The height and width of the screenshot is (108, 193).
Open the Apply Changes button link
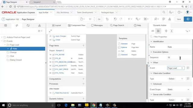61,36
